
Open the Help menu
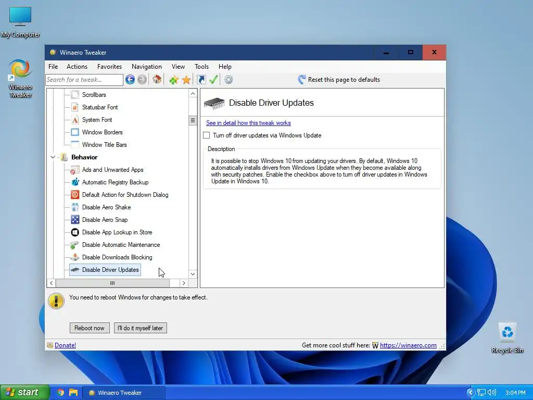(225, 67)
